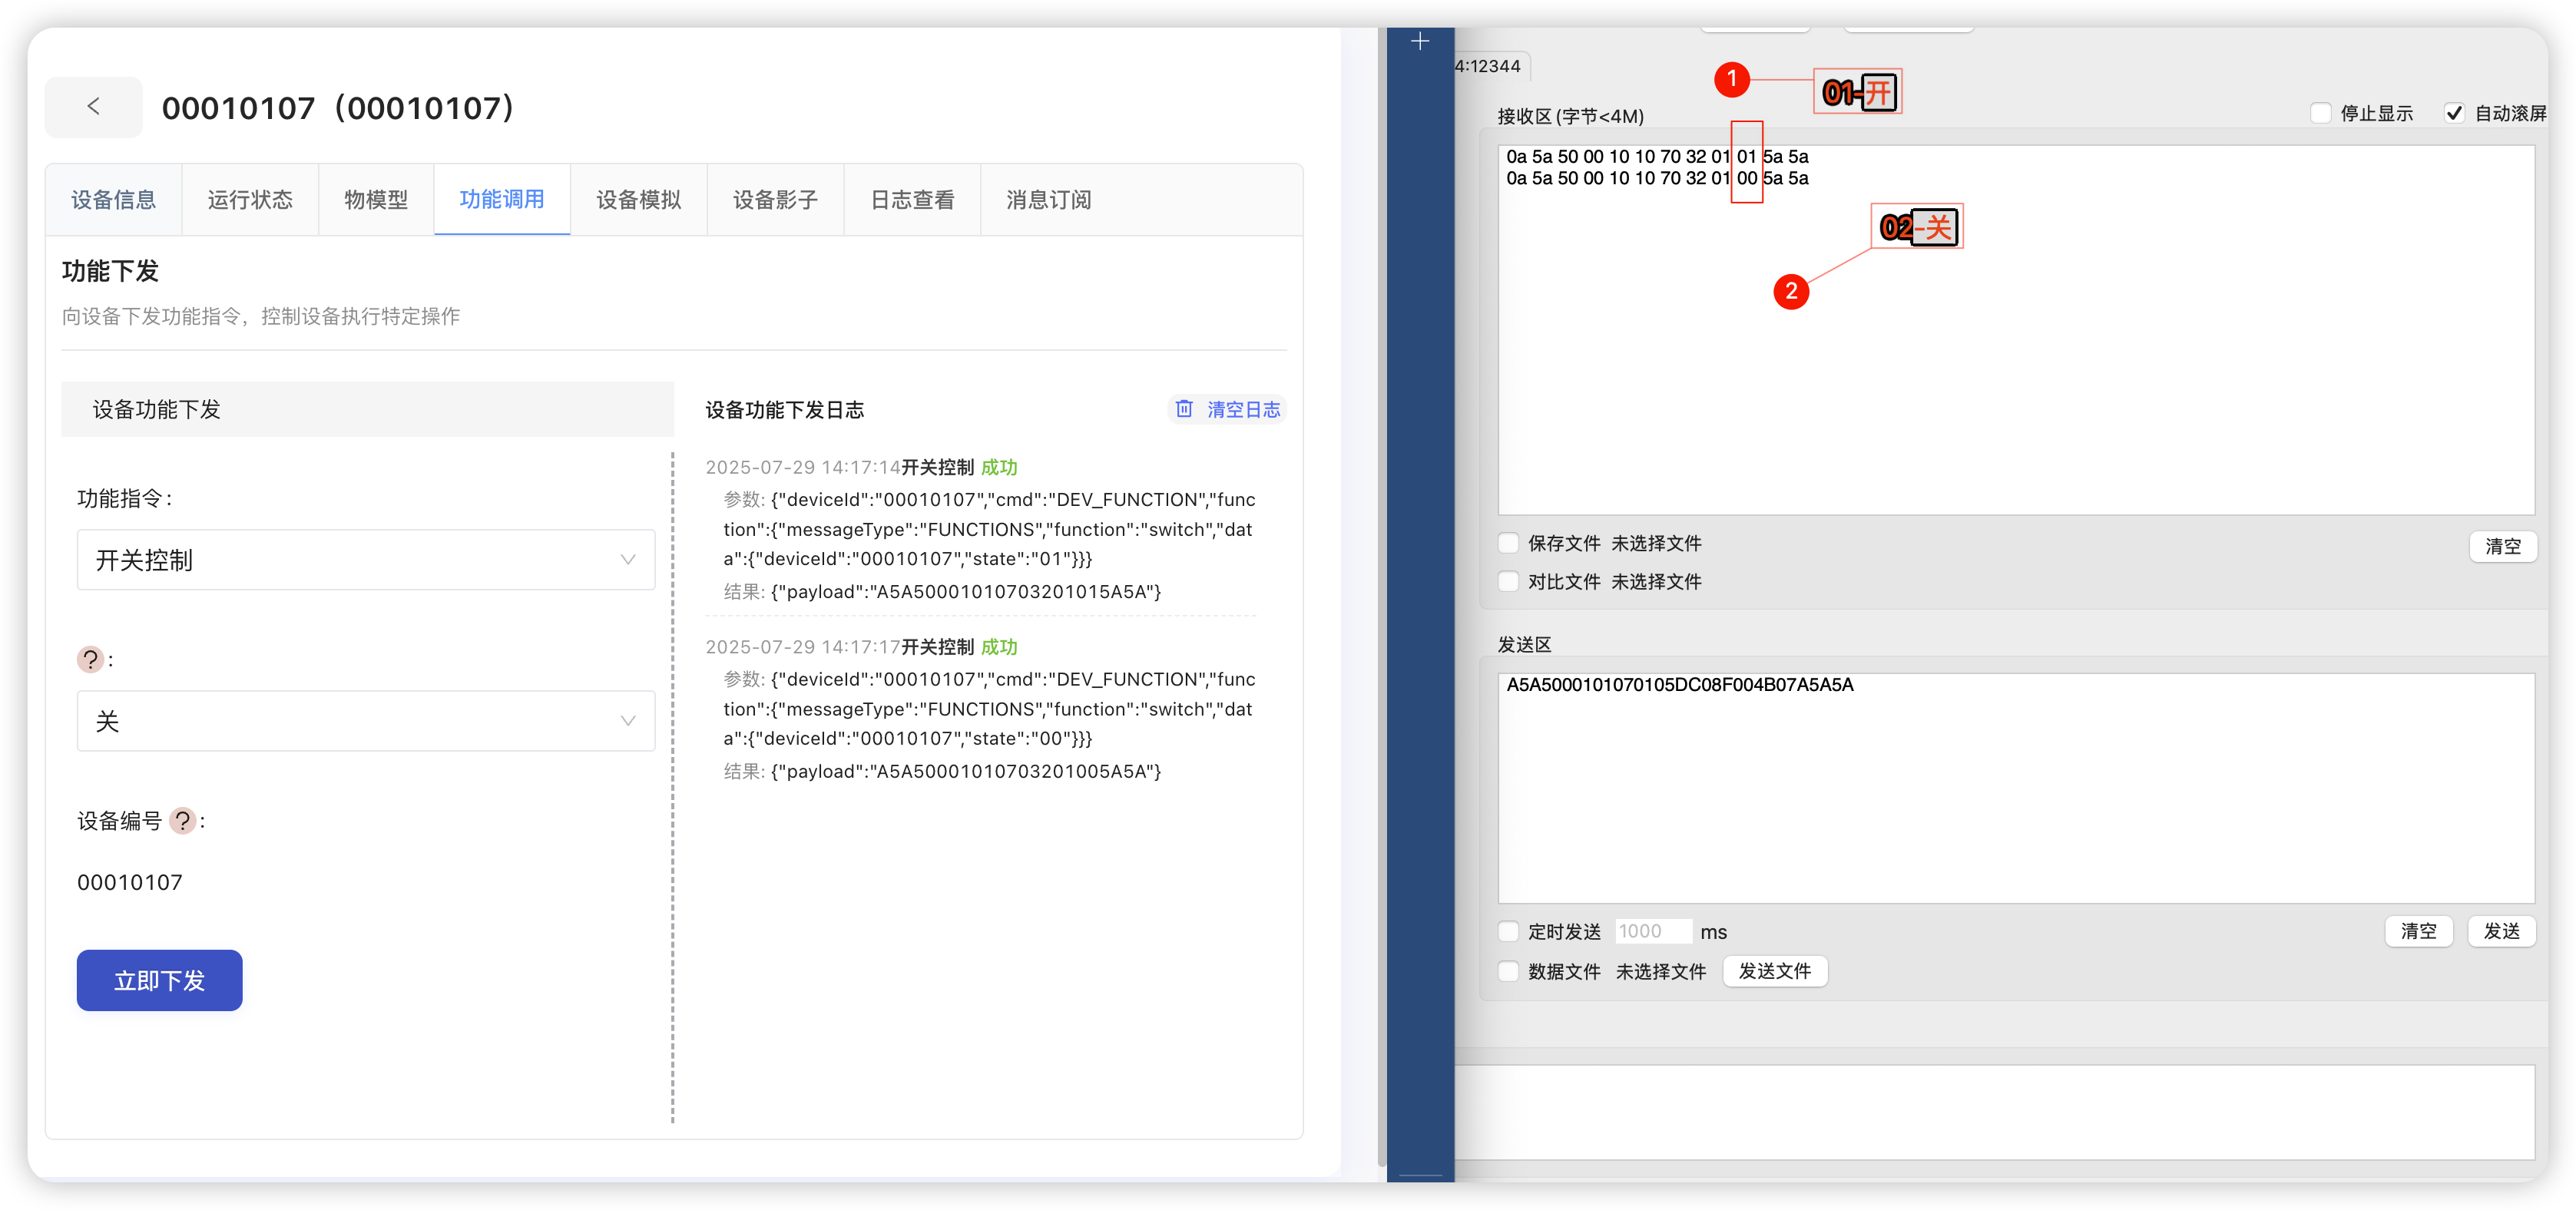Click the 发送 button in send area
Viewport: 2576px width, 1210px height.
[2501, 931]
